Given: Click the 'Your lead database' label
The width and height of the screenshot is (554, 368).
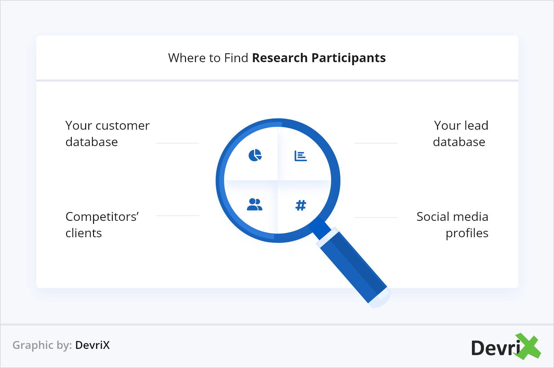Looking at the screenshot, I should [x=460, y=133].
